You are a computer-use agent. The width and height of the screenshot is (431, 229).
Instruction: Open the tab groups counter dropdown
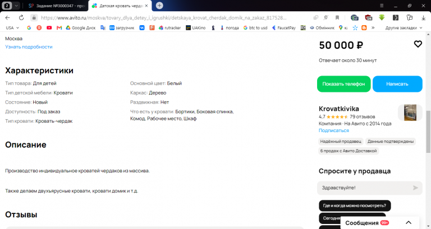pyautogui.click(x=11, y=6)
